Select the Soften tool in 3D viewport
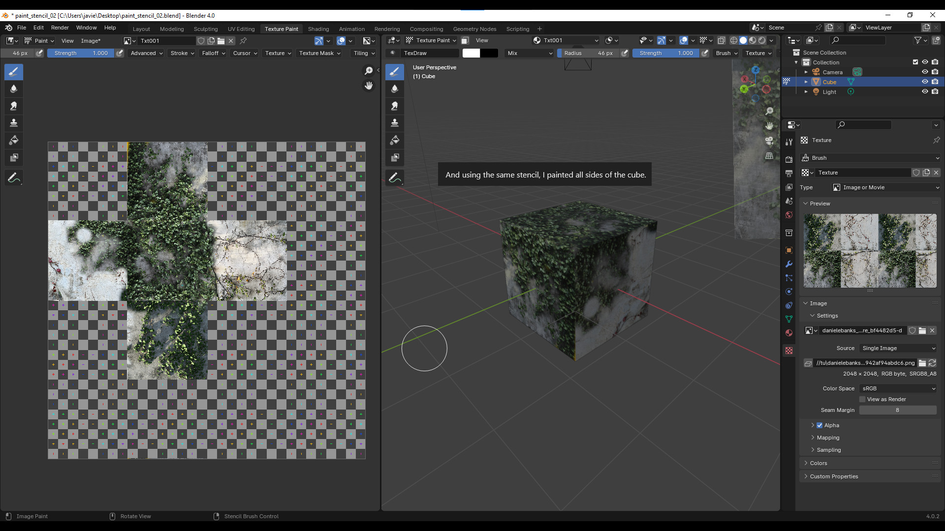The width and height of the screenshot is (945, 531). point(395,89)
